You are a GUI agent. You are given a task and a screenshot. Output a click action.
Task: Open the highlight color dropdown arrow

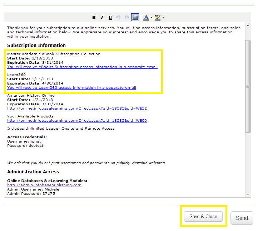(163, 17)
